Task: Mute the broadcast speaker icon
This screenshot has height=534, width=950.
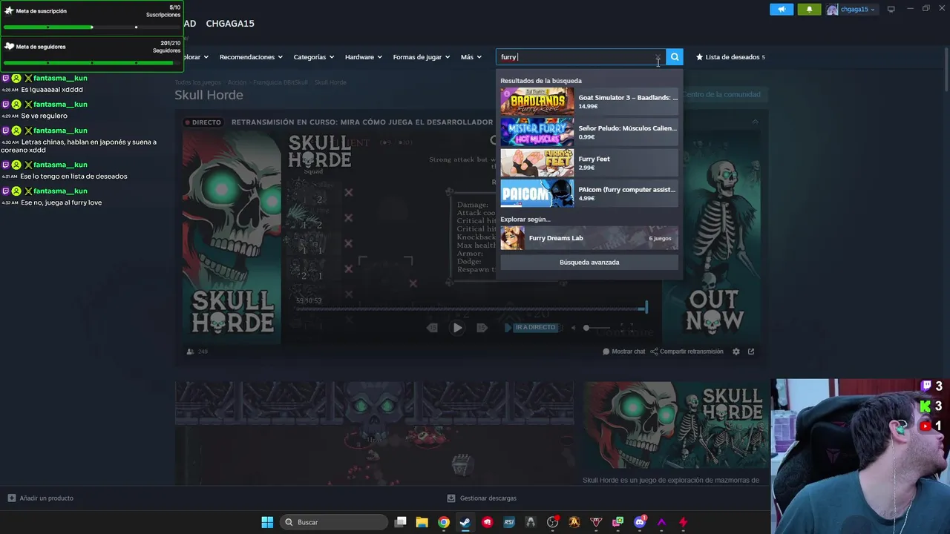Action: 574,328
